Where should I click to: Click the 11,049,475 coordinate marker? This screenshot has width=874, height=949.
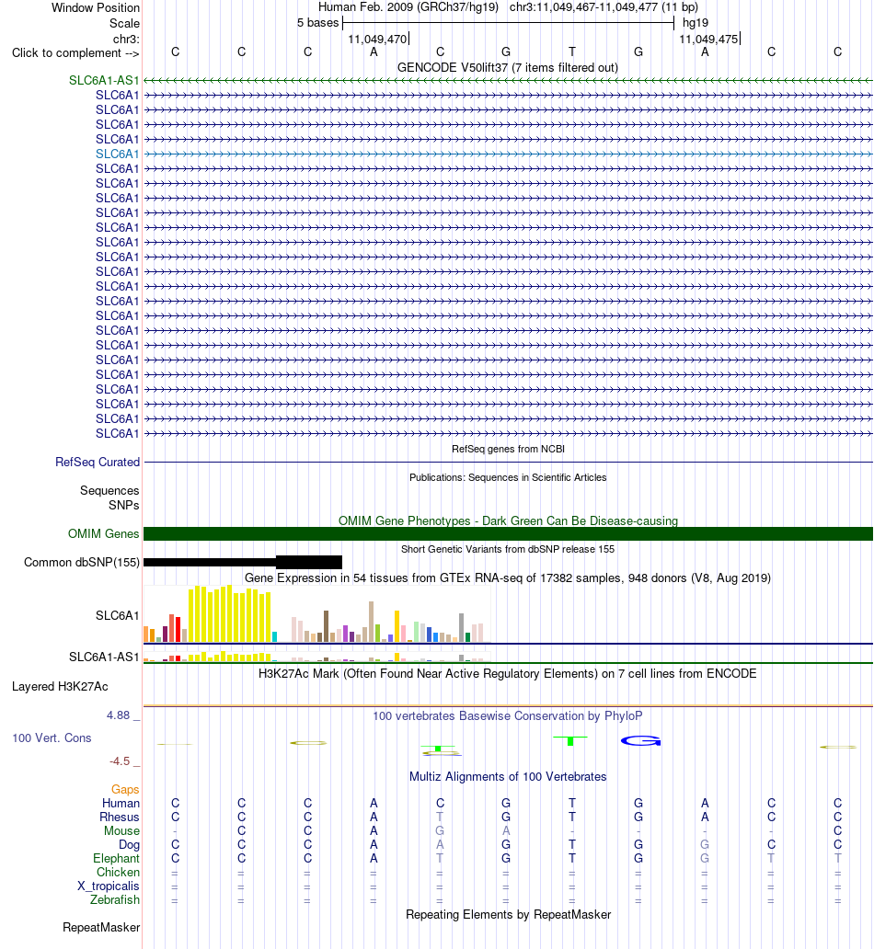coord(708,40)
